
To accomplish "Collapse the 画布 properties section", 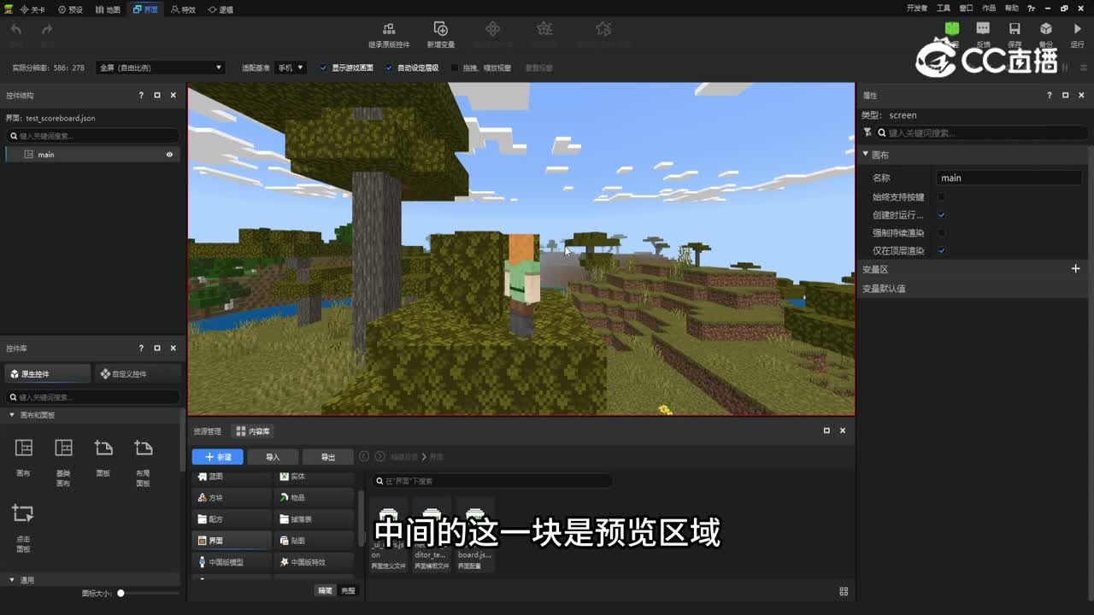I will point(865,155).
